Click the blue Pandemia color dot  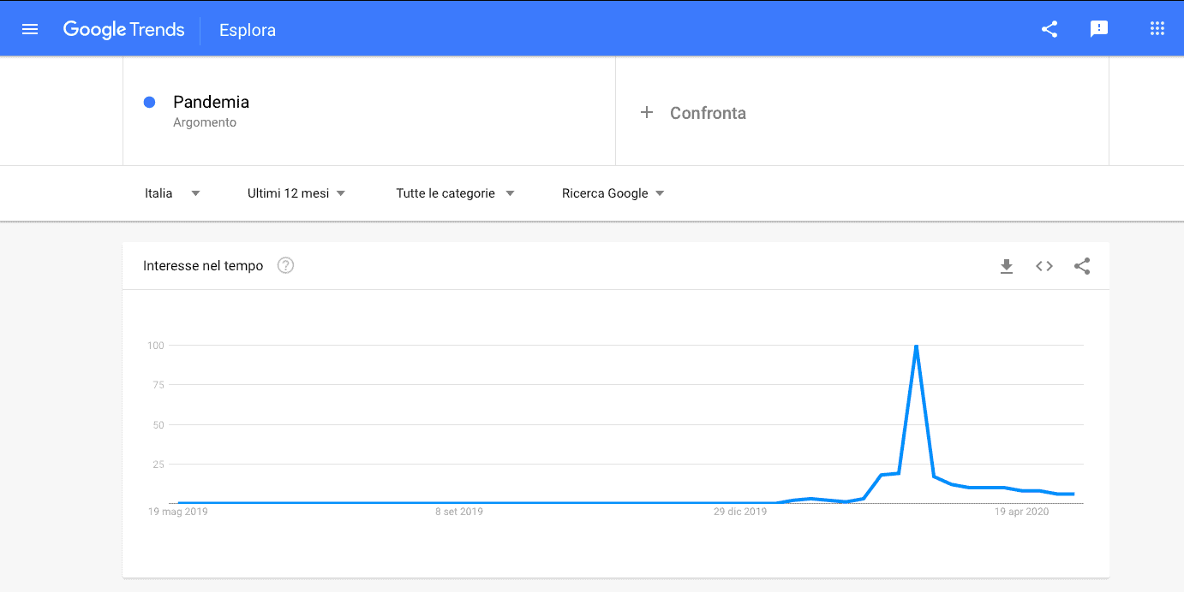[149, 103]
